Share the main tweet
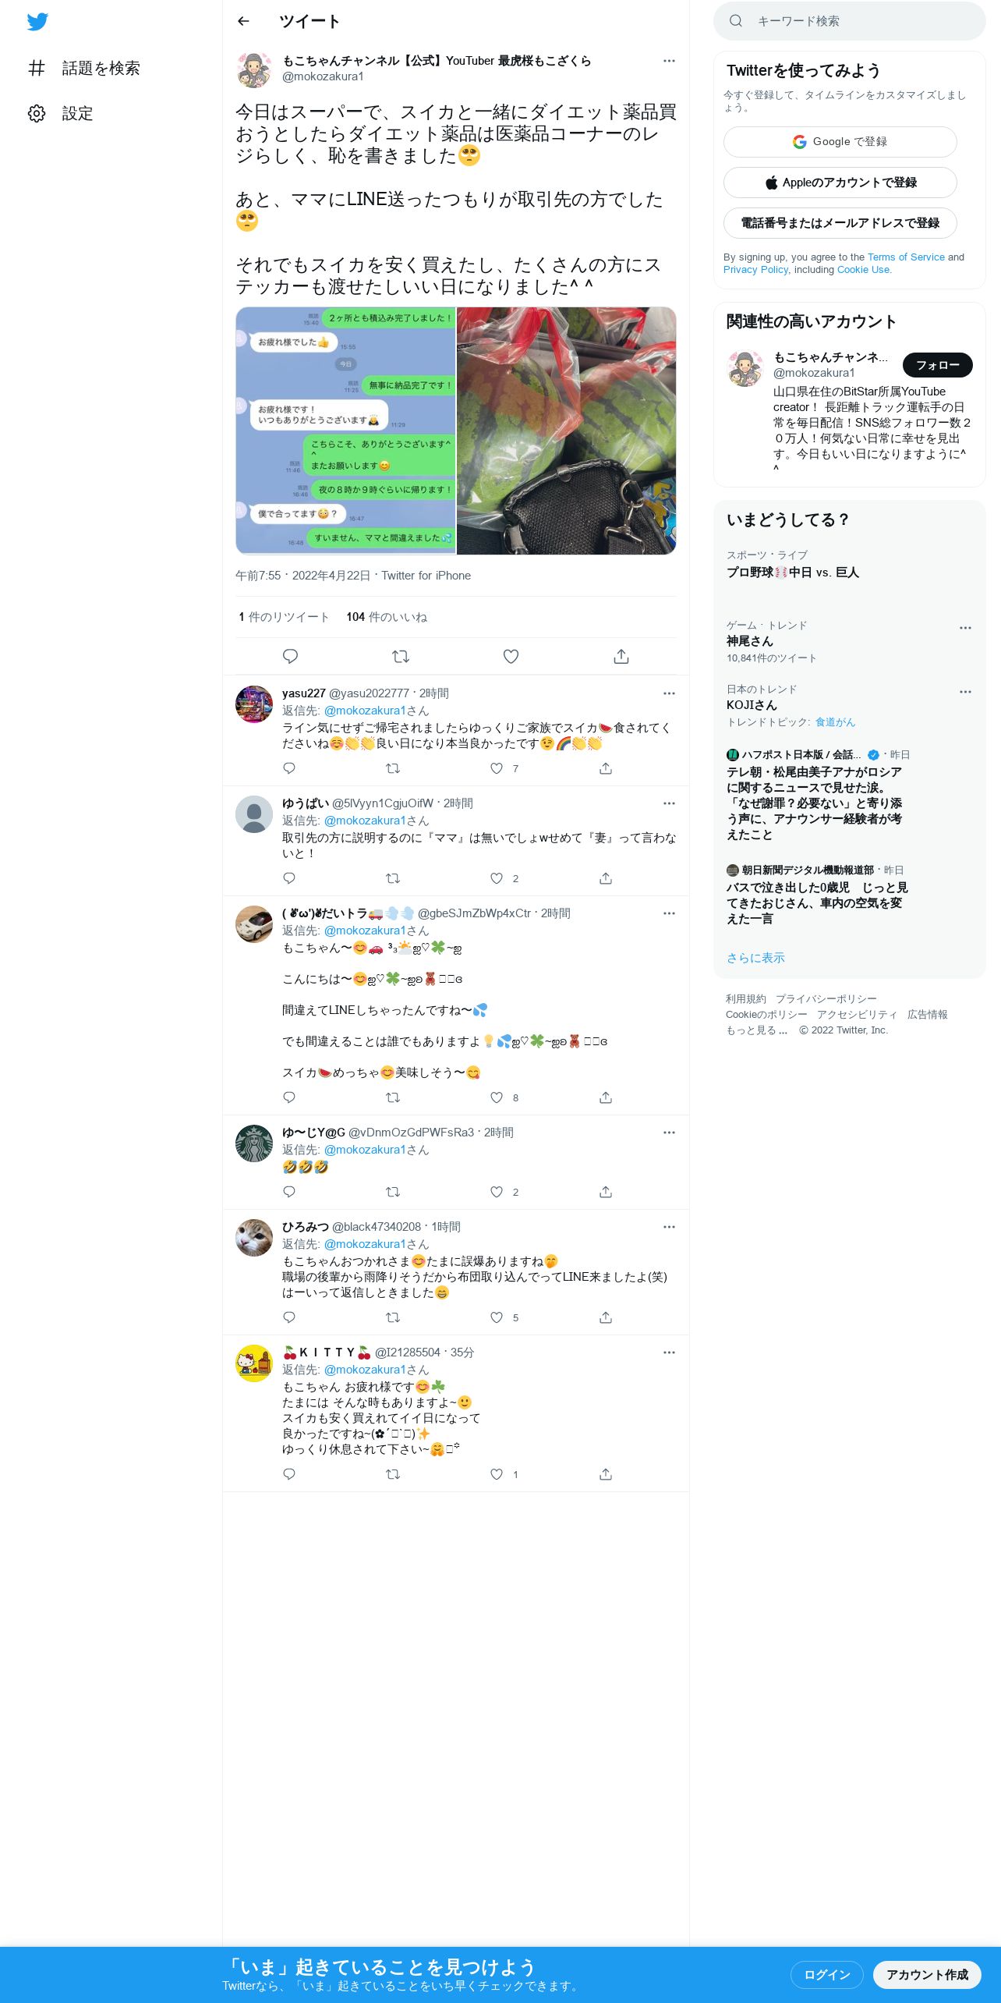 [x=621, y=656]
